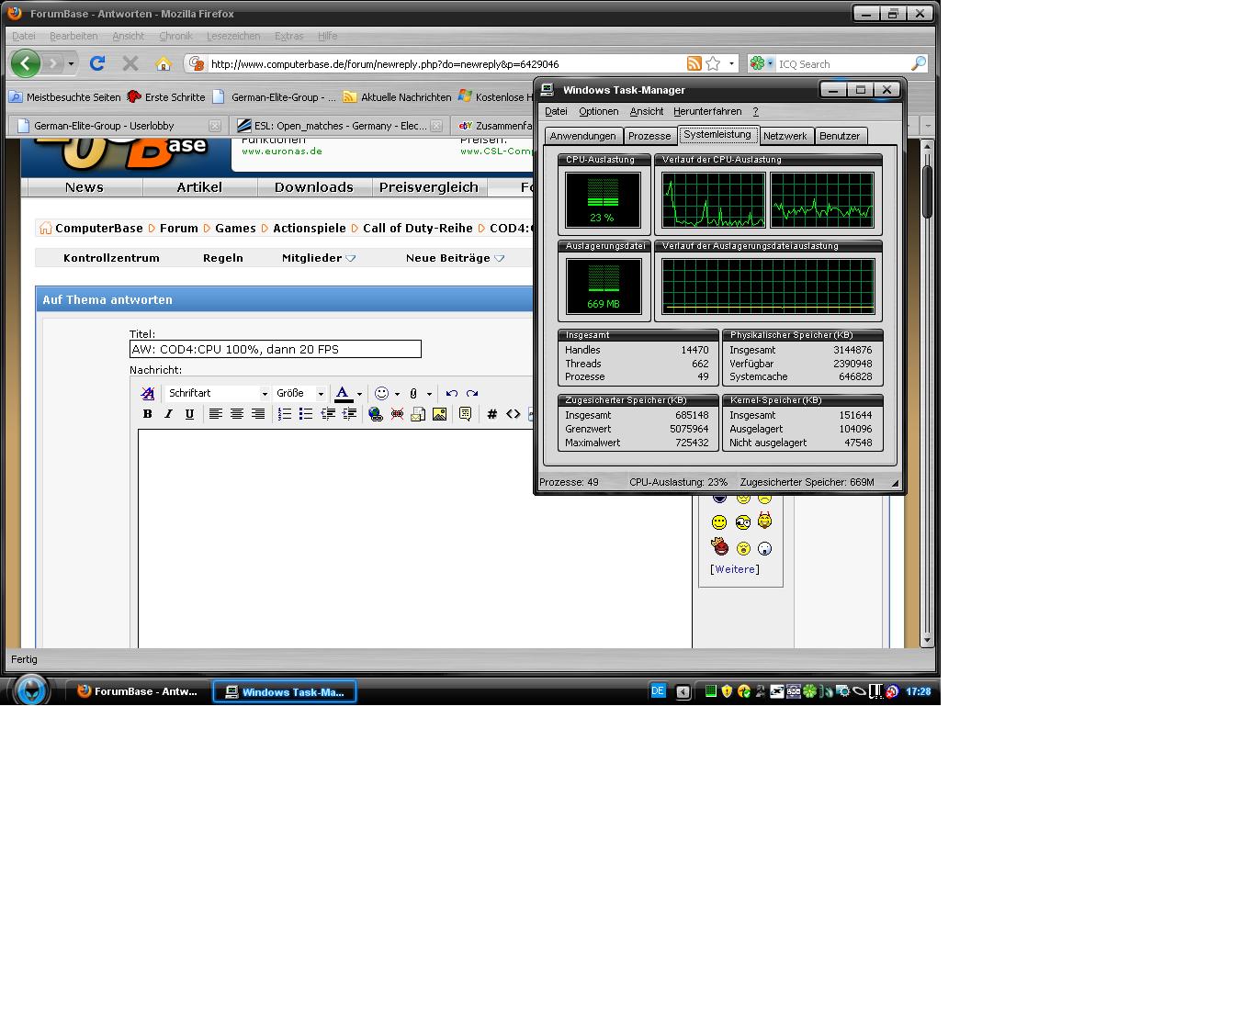This screenshot has width=1242, height=1032.
Task: Insert a hyperlink with the globe icon
Action: point(376,414)
